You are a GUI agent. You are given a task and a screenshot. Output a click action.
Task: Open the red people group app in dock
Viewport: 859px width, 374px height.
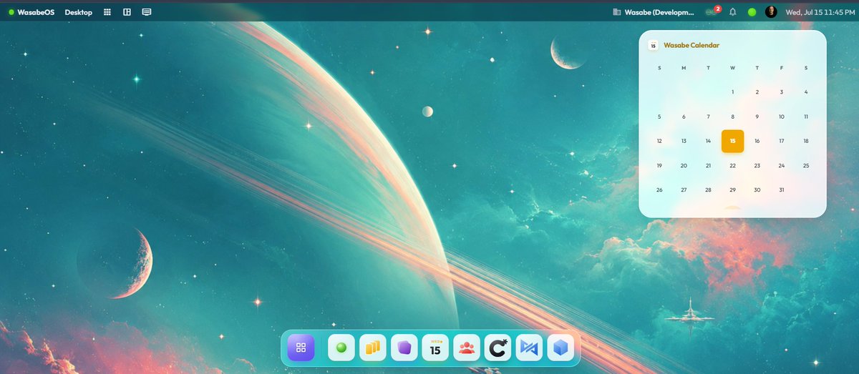[467, 348]
